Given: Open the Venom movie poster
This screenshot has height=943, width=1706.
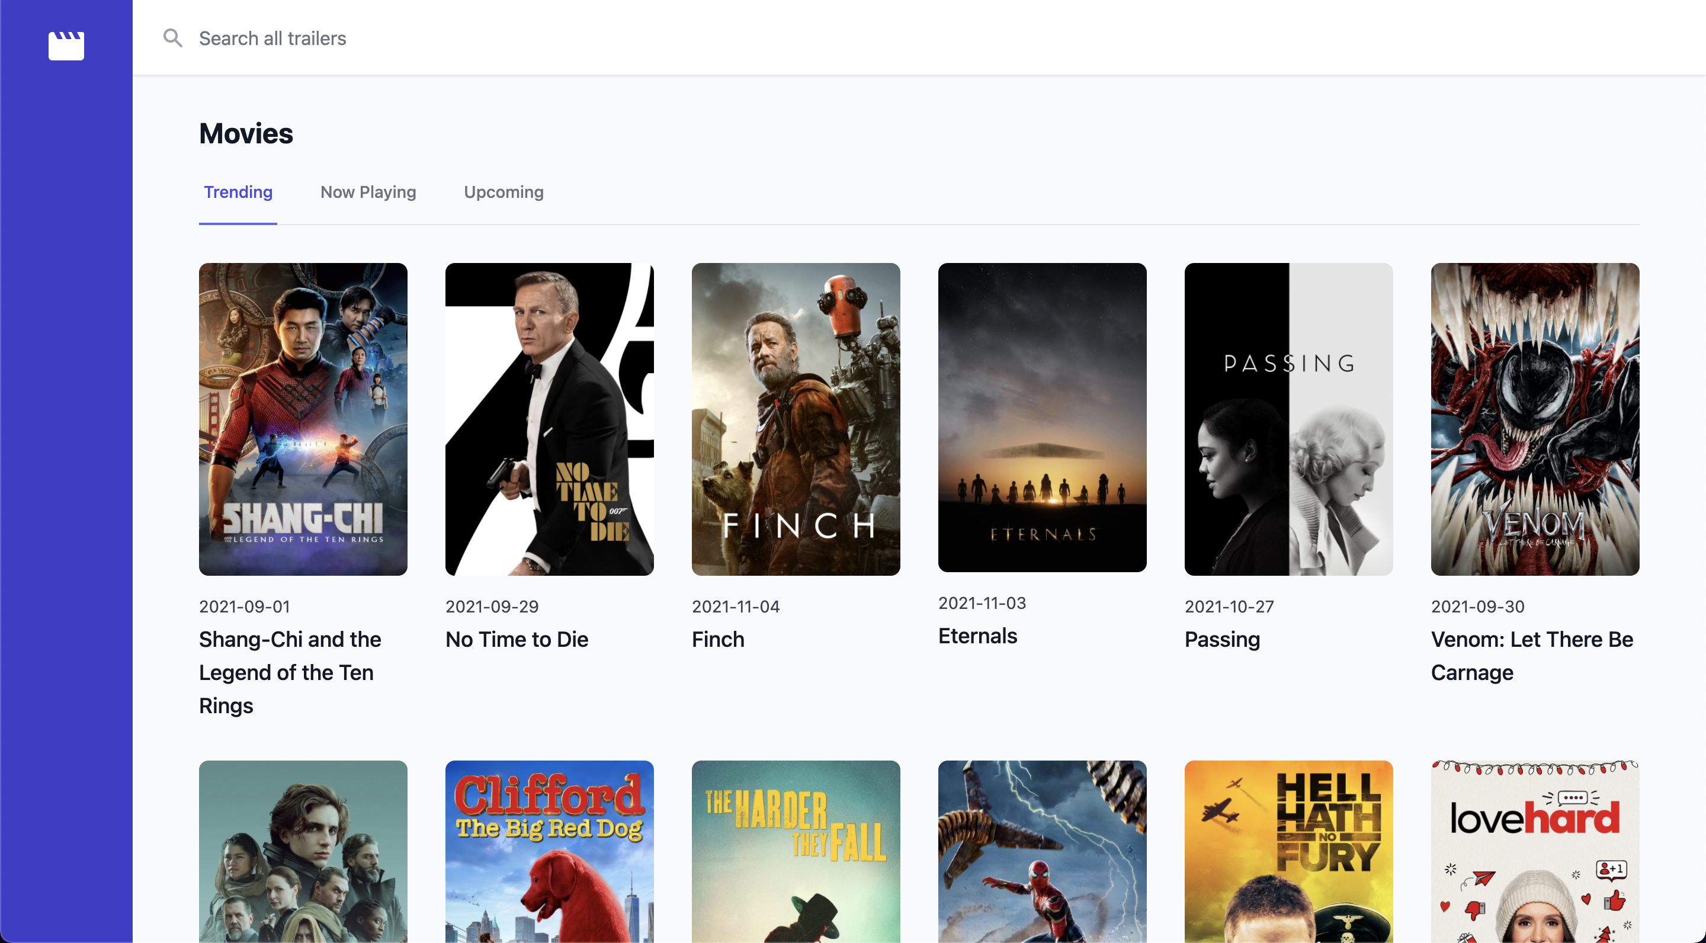Looking at the screenshot, I should (x=1534, y=419).
